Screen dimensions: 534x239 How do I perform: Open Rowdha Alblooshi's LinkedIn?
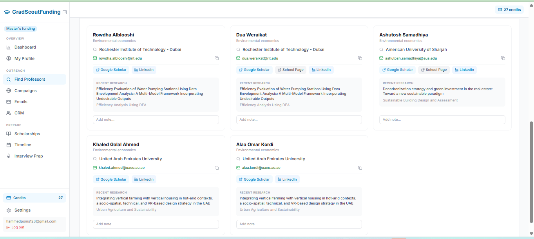click(144, 70)
